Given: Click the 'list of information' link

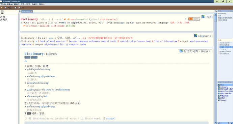Looking at the screenshot, I should pyautogui.click(x=165, y=41).
